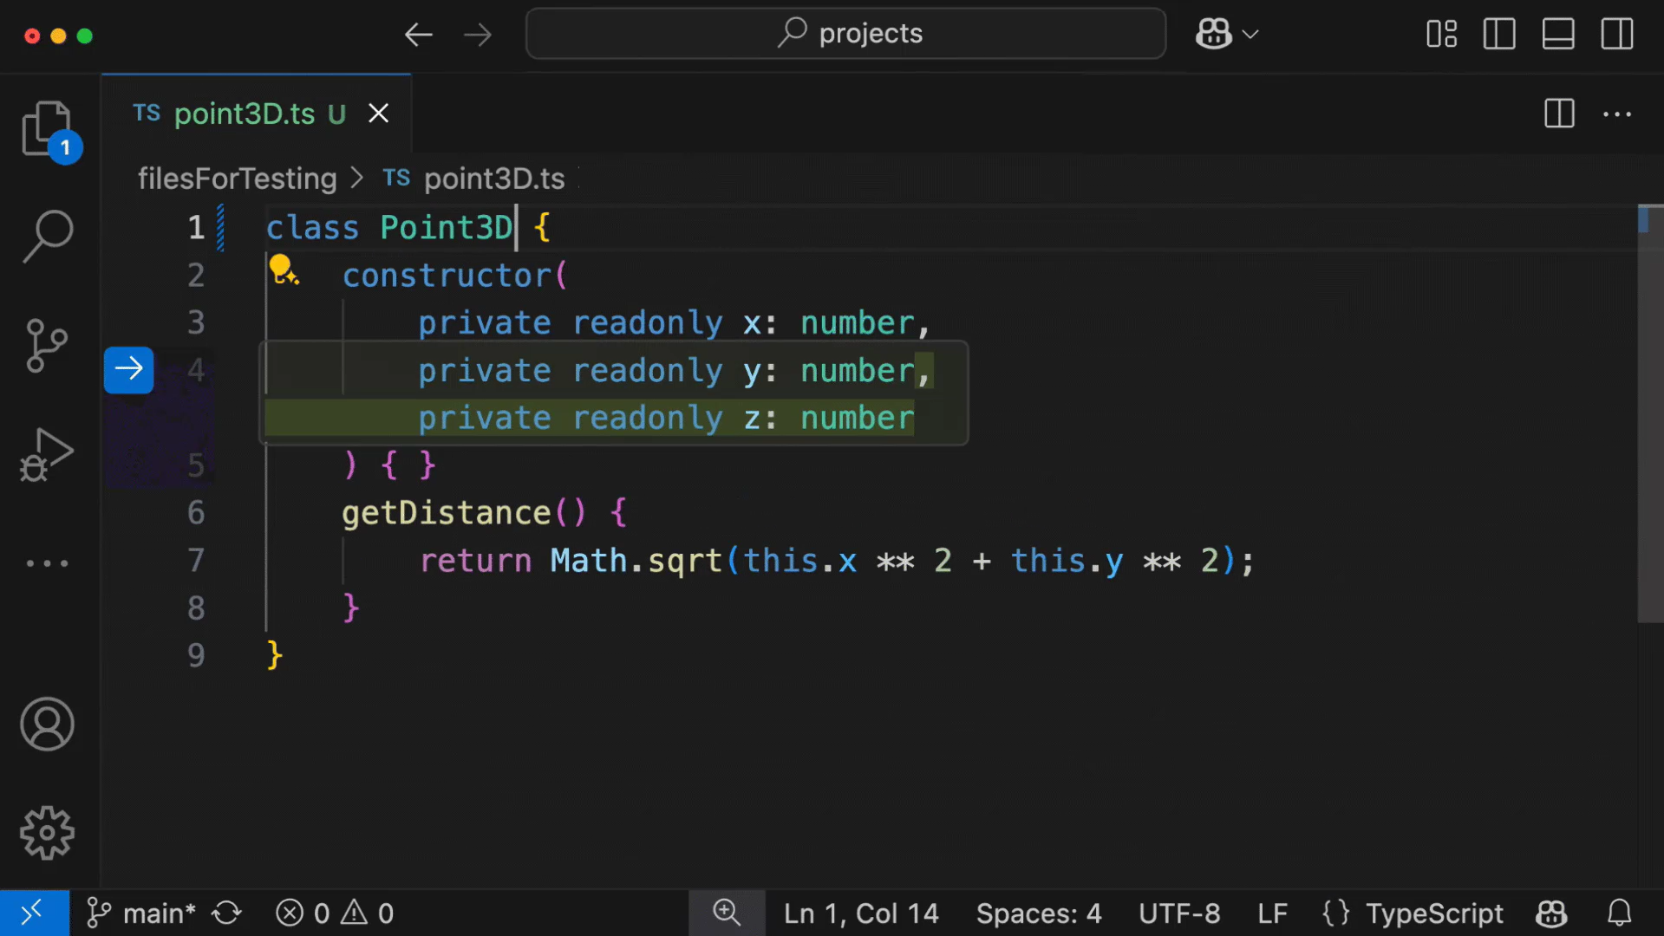Viewport: 1664px width, 936px height.
Task: Change TypeScript language mode in status bar
Action: click(x=1433, y=913)
